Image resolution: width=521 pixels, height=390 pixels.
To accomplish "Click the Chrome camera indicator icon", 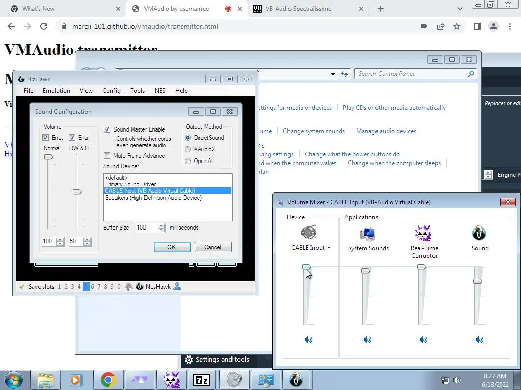I will click(424, 26).
